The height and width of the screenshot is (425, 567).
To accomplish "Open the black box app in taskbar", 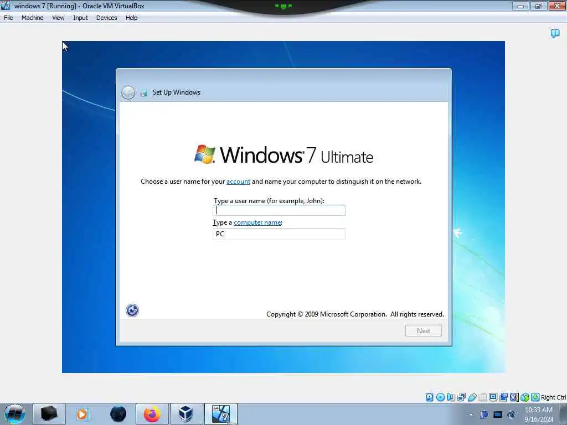I will click(49, 414).
